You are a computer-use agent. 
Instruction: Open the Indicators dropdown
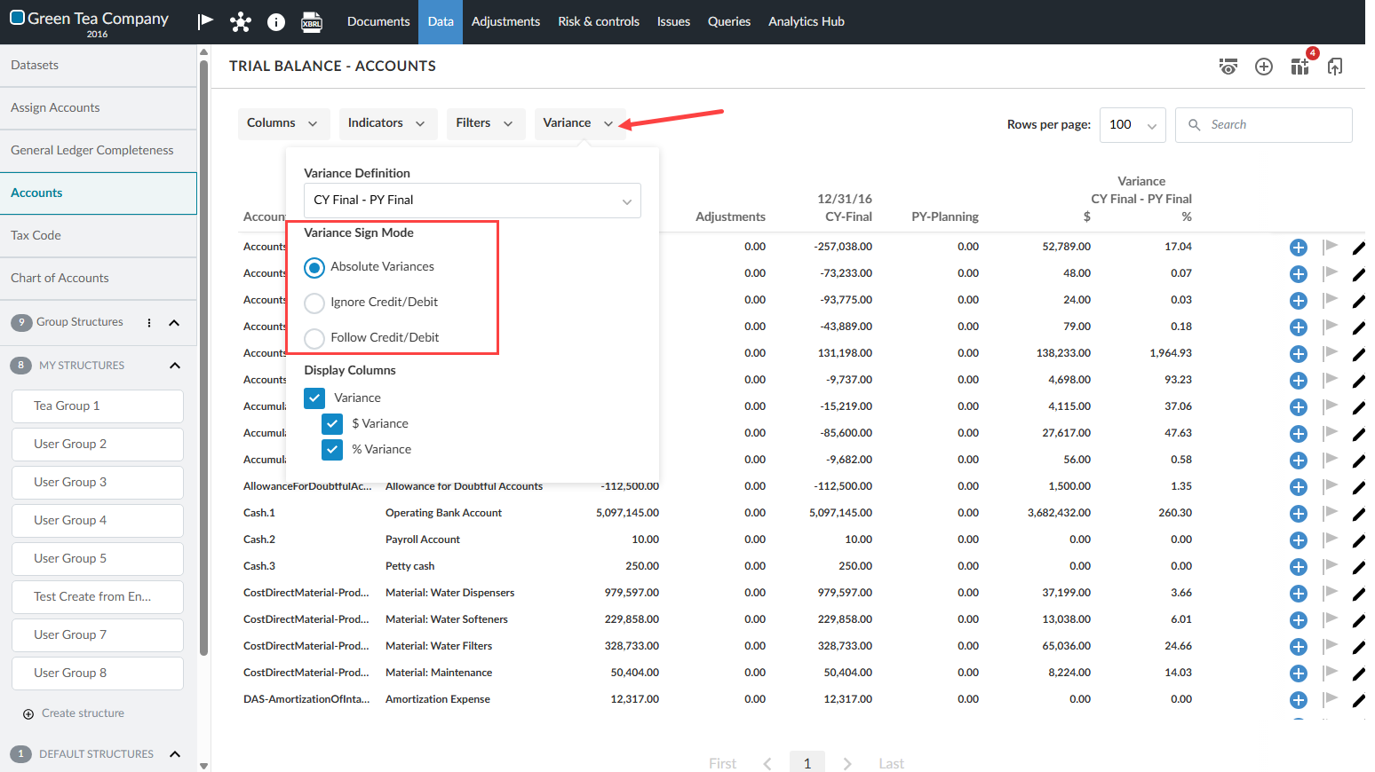(x=387, y=123)
